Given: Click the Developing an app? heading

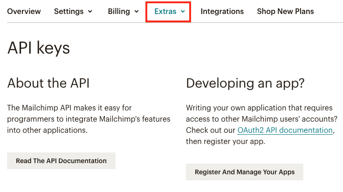Looking at the screenshot, I should pyautogui.click(x=245, y=83).
